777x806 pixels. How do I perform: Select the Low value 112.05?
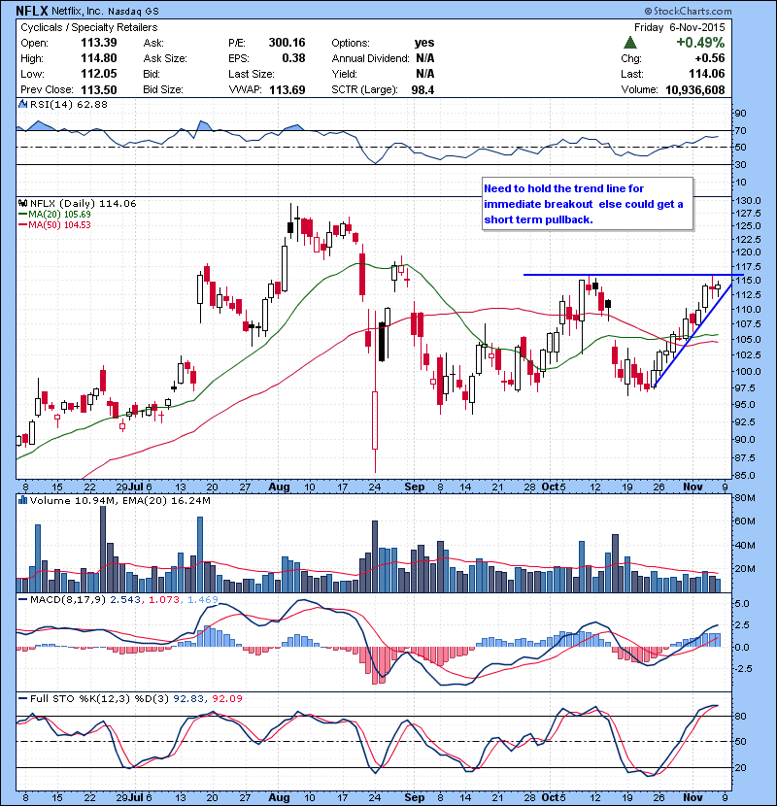(x=99, y=74)
